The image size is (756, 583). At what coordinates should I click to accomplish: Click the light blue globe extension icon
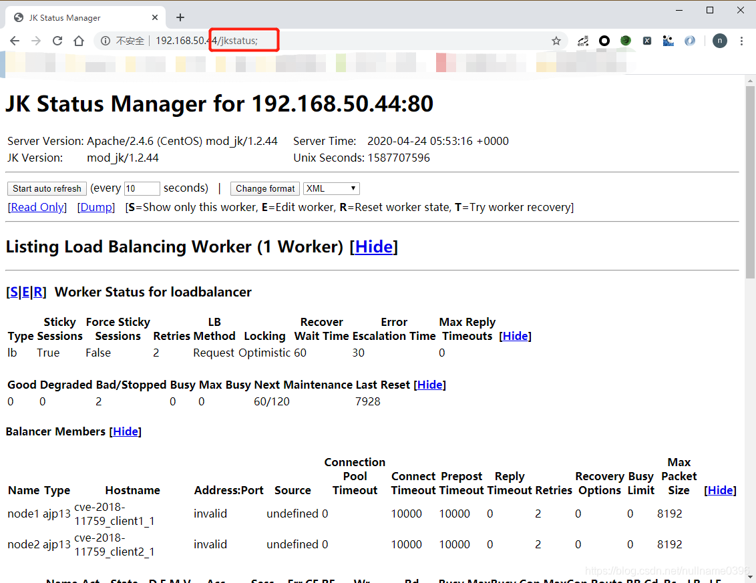(690, 41)
